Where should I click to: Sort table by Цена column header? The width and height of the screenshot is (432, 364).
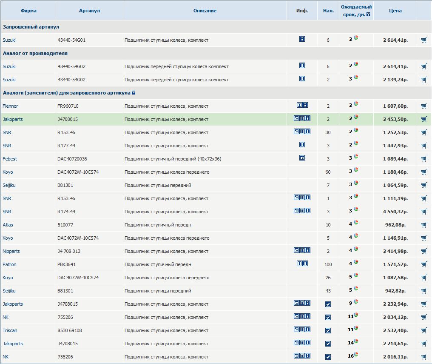(x=395, y=11)
